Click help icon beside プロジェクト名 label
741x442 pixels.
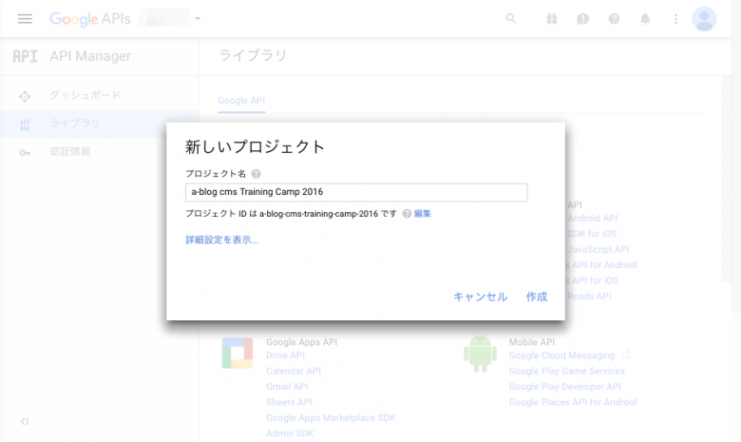[256, 174]
